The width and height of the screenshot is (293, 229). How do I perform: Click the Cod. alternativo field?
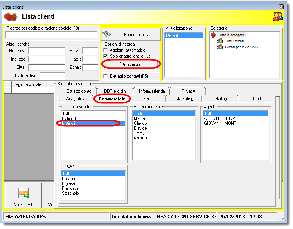(52, 76)
